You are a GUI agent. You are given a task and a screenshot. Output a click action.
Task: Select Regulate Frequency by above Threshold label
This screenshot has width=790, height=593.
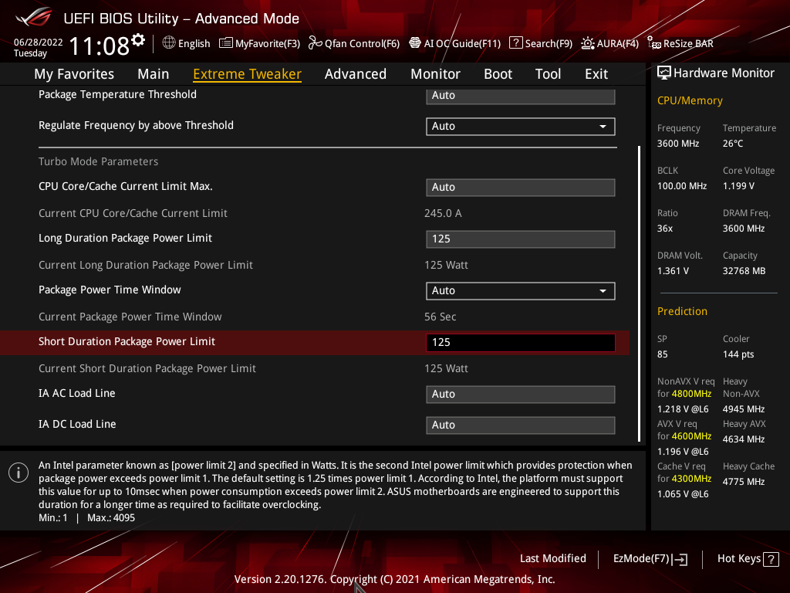136,125
